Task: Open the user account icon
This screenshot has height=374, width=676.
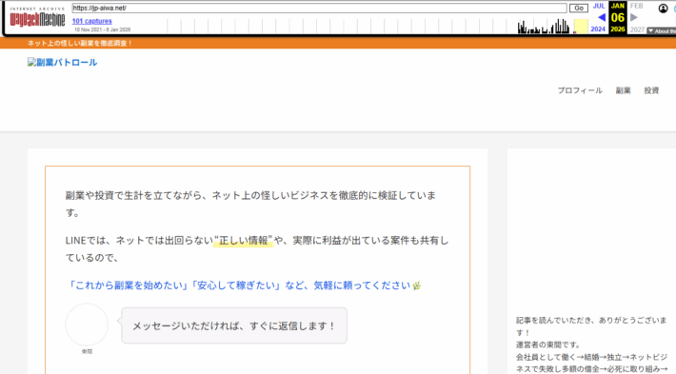Action: tap(663, 9)
